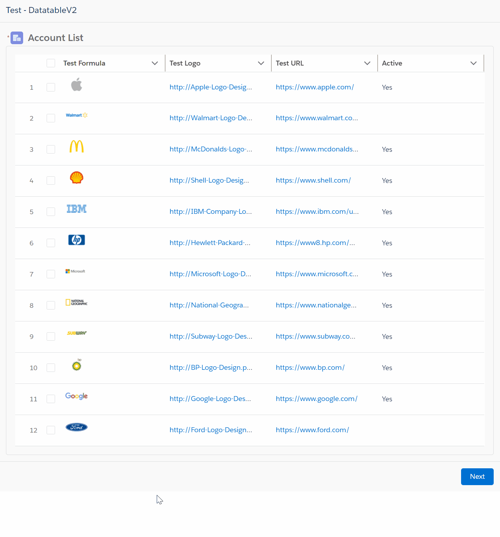Open https://www.ford.com/ link
This screenshot has height=537, width=500.
pyautogui.click(x=312, y=430)
